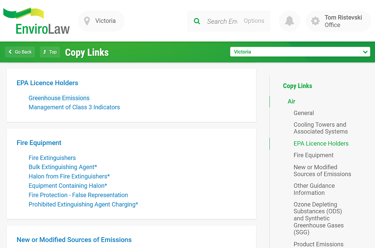Screen dimensions: 375x248
Task: Open notifications bell
Action: [x=289, y=21]
